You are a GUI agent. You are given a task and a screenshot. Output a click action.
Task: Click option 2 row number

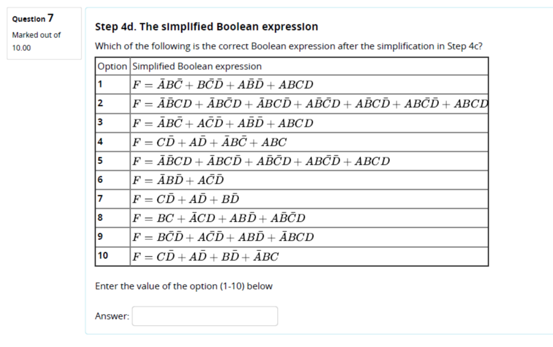click(x=101, y=103)
